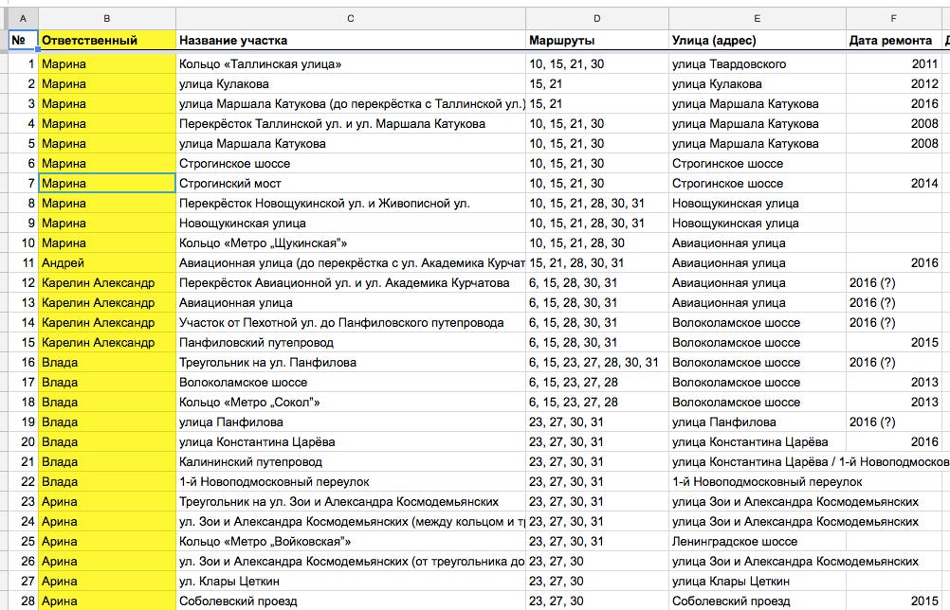
Task: Select the 2011 repair date cell
Action: click(894, 63)
